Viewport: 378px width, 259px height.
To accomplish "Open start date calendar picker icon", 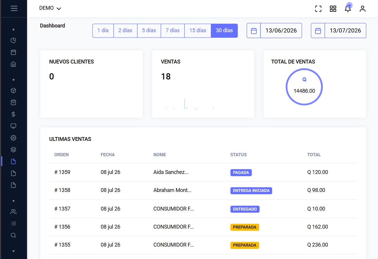I will (x=254, y=31).
